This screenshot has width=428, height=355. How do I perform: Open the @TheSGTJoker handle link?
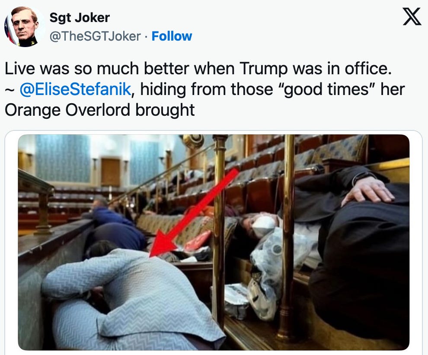(95, 36)
